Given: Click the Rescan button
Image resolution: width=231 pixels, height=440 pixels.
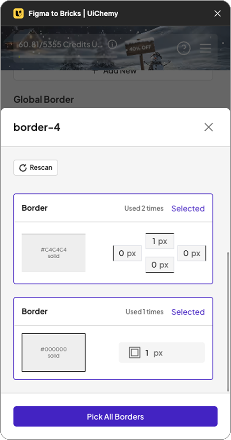Looking at the screenshot, I should coord(35,167).
